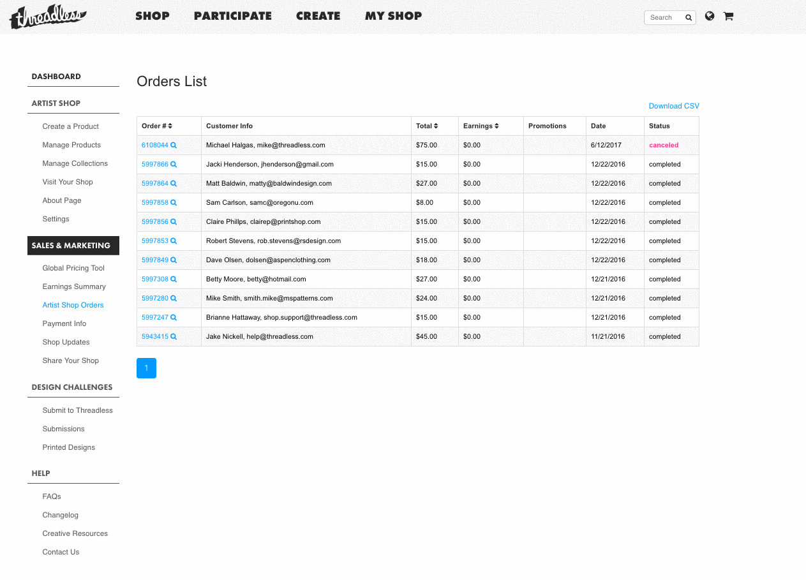Open Contact Us link
The height and width of the screenshot is (580, 806).
[61, 552]
